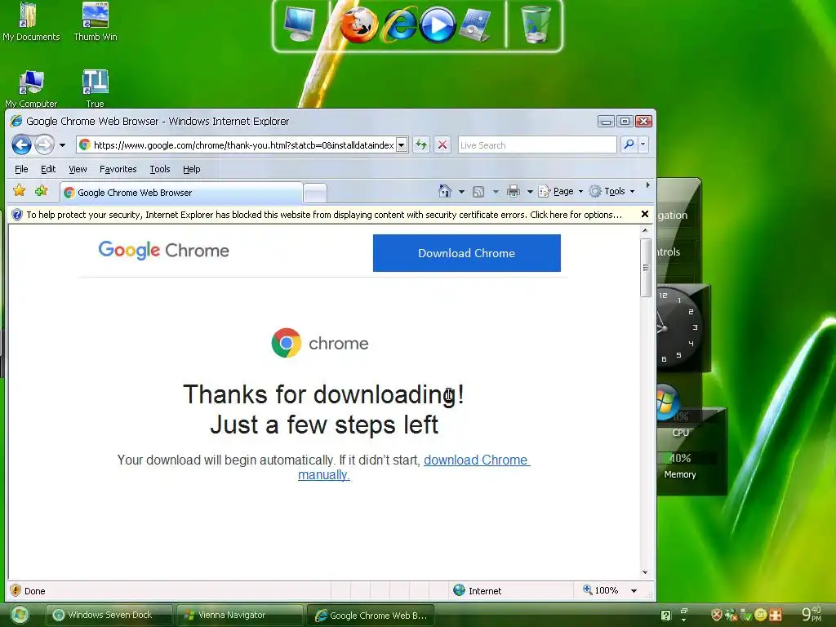Select the Google Chrome Web Browser tab
The height and width of the screenshot is (627, 836).
(x=180, y=193)
